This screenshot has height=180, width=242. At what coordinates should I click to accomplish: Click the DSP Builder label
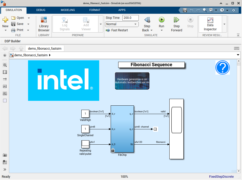pyautogui.click(x=12, y=41)
